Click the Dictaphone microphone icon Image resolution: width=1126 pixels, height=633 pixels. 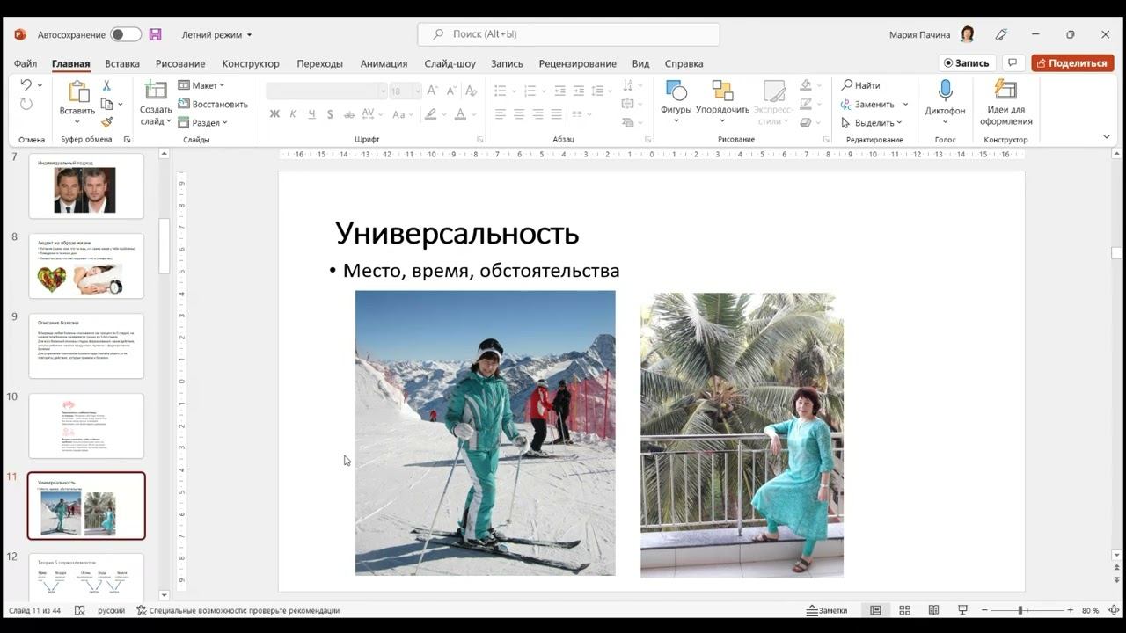click(945, 91)
